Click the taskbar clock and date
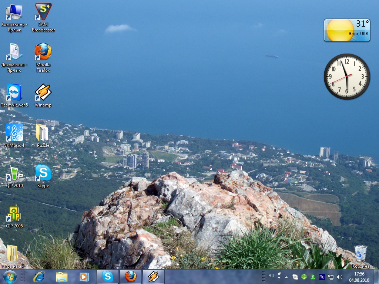379x284 pixels. [359, 277]
